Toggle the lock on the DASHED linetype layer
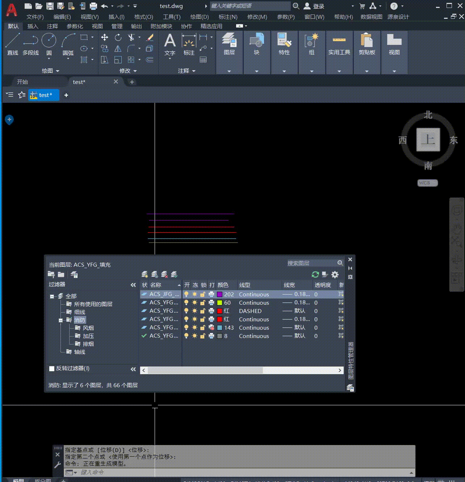 click(x=203, y=311)
